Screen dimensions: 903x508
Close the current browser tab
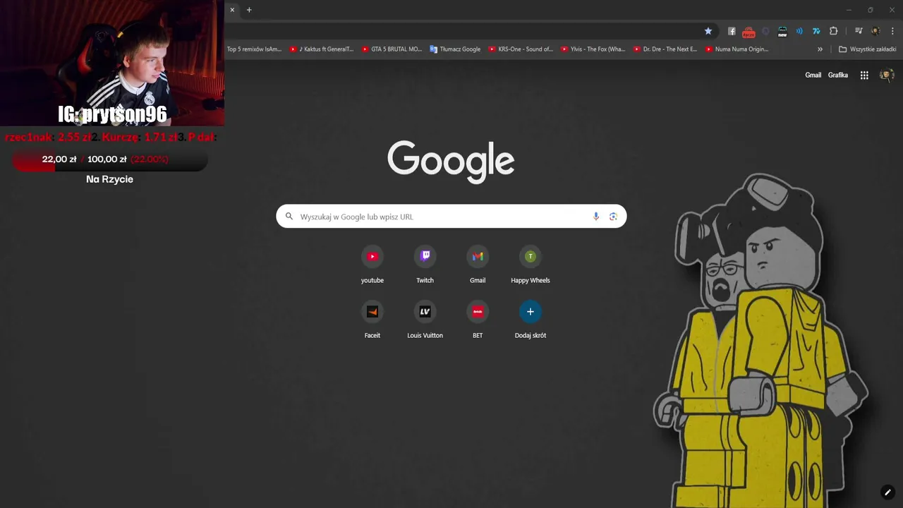232,10
